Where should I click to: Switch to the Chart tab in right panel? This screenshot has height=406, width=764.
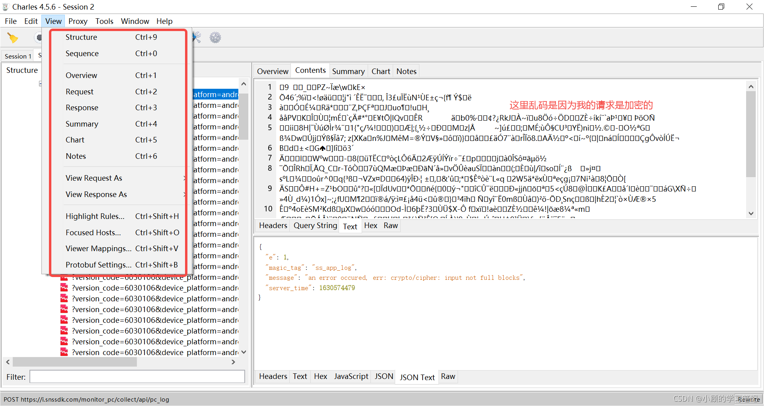coord(381,71)
